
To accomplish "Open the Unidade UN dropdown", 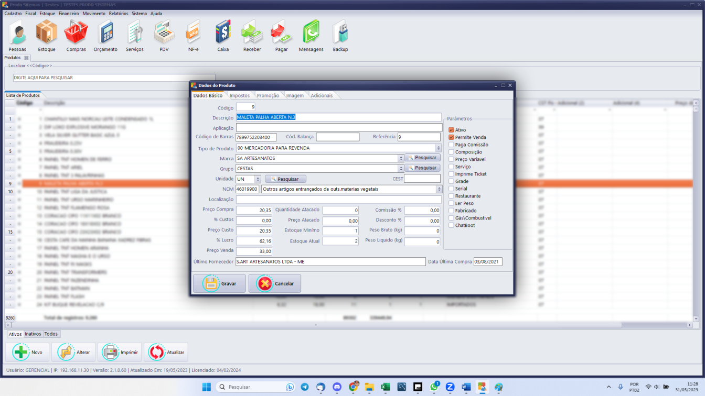I will pyautogui.click(x=258, y=179).
